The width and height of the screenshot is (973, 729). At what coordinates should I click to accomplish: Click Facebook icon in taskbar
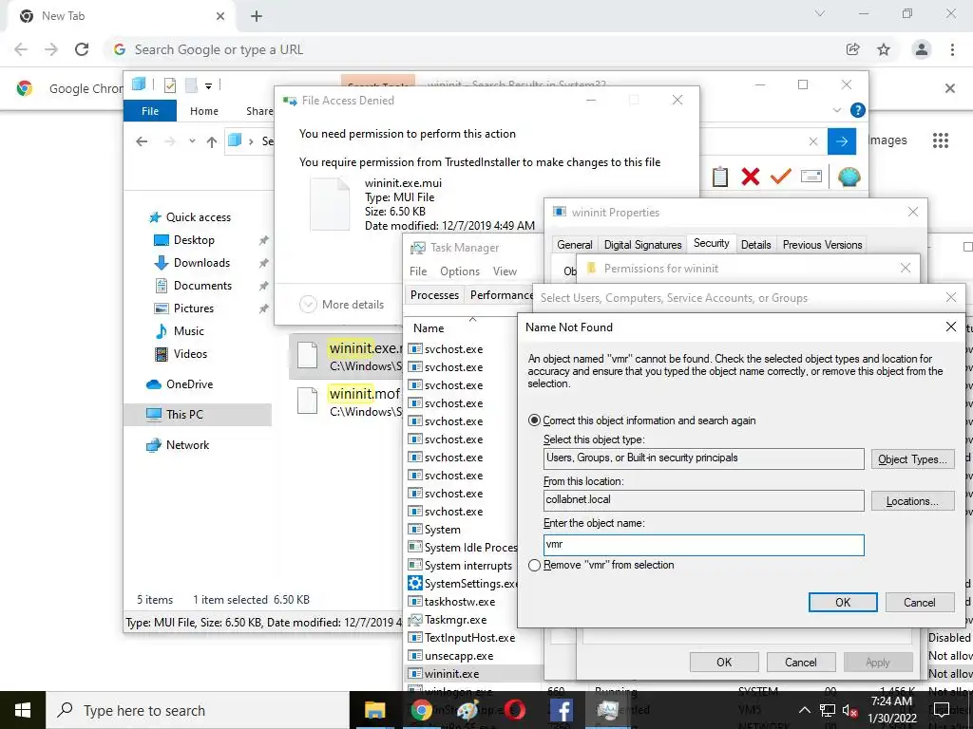(561, 710)
